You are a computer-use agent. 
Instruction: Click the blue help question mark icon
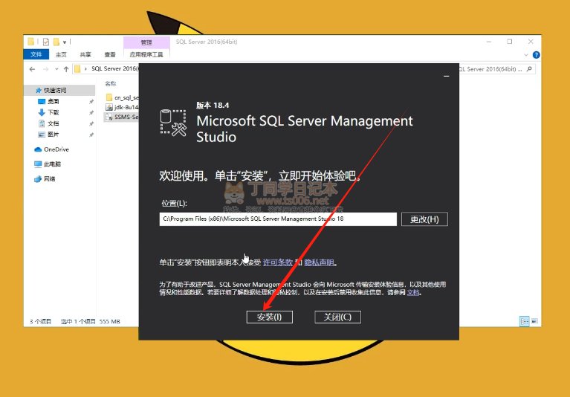[x=535, y=54]
